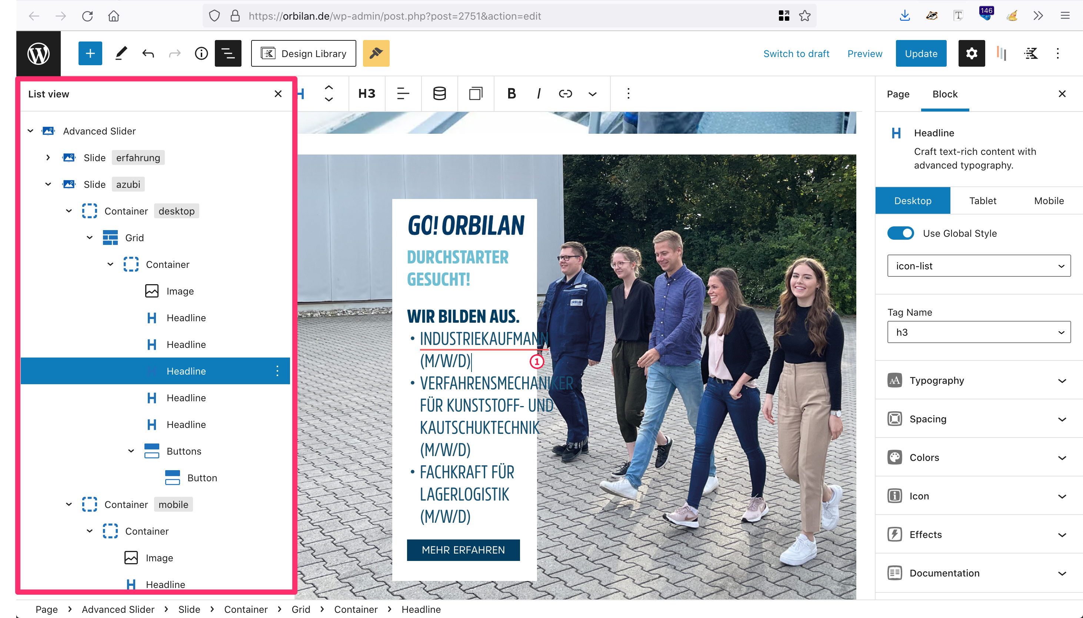Redo the last undone change

[175, 53]
